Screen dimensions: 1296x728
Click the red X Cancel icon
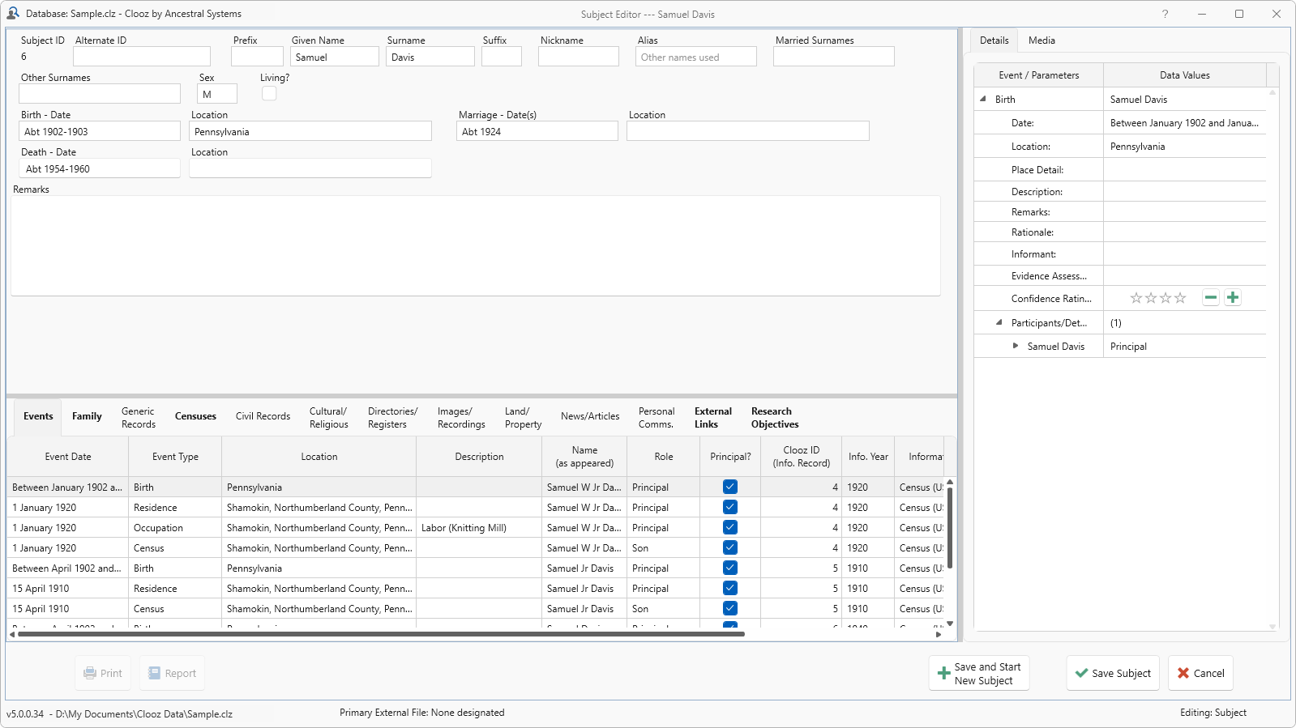pos(1183,673)
